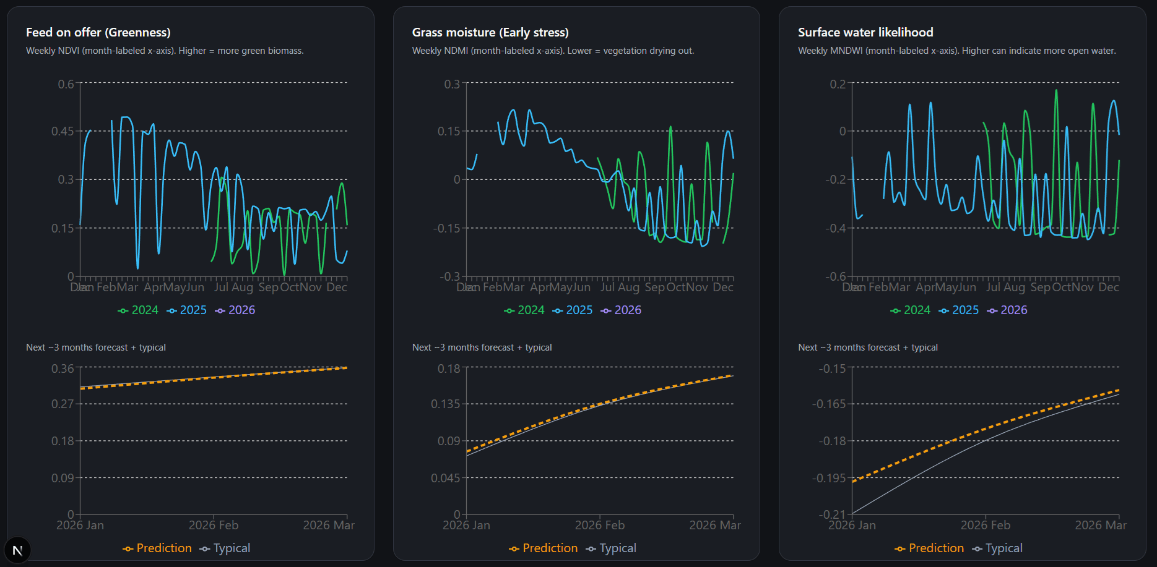Hide 2024 line in Grass moisture chart

[524, 310]
